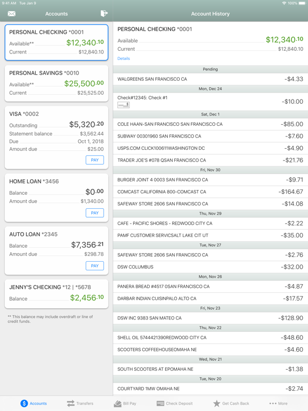Open the SHELL OIL 5744421390REDWOOD CITY transaction
This screenshot has height=411, width=308.
click(211, 338)
